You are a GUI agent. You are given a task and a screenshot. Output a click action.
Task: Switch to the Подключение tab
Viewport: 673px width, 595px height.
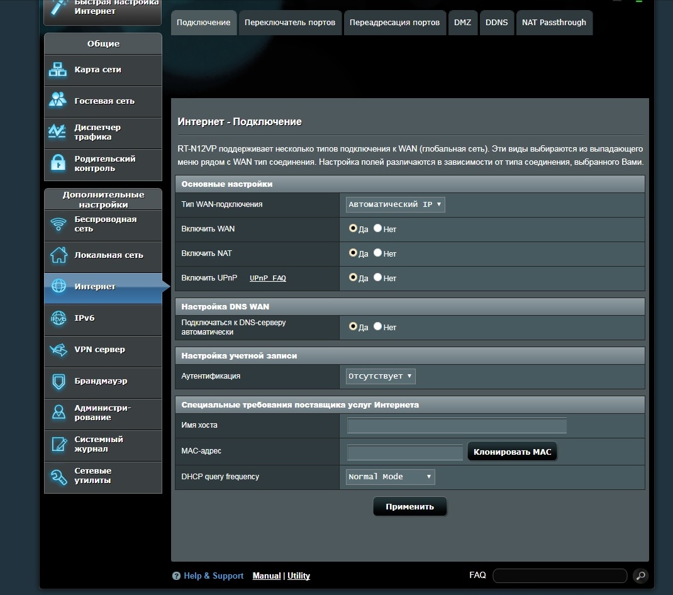[203, 22]
